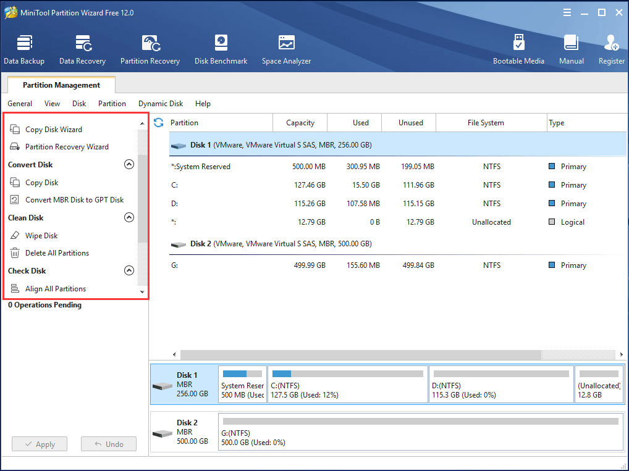Choose Wipe Disk in the sidebar
The image size is (629, 471).
click(41, 235)
